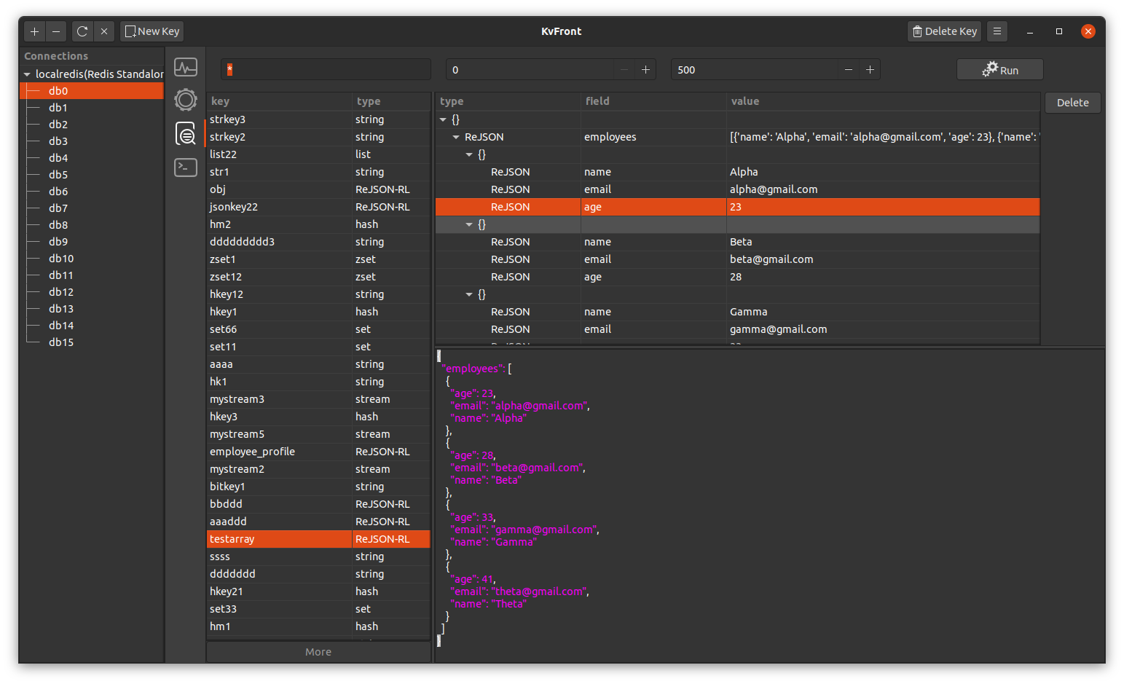Image resolution: width=1124 pixels, height=684 pixels.
Task: Refresh connections with the reload icon
Action: pos(82,31)
